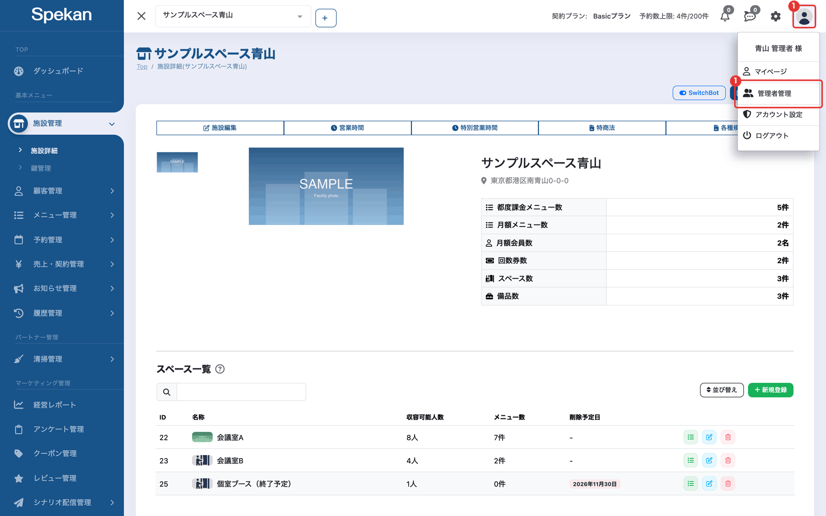Open the notifications bell icon
This screenshot has height=516, width=826.
pos(725,17)
